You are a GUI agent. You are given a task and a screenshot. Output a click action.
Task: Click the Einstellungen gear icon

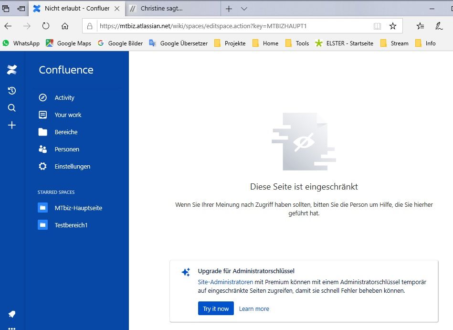(x=43, y=167)
